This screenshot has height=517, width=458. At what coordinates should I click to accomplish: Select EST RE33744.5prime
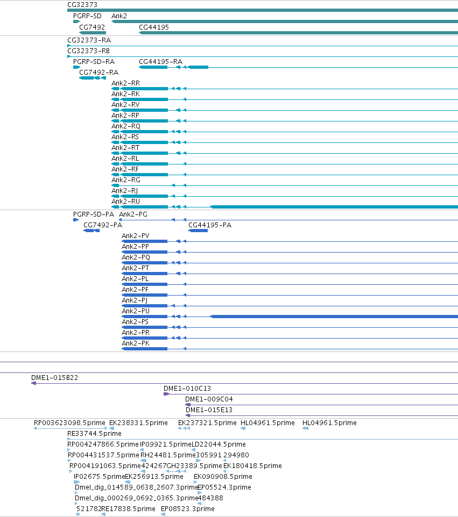click(x=94, y=434)
